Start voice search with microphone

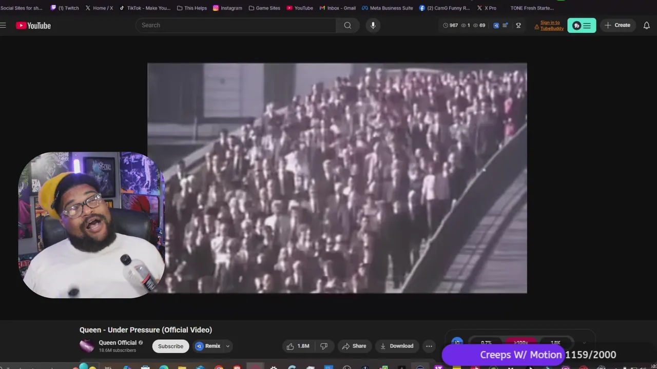373,25
